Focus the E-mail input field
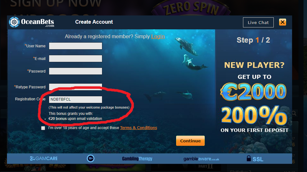 [x=75, y=58]
